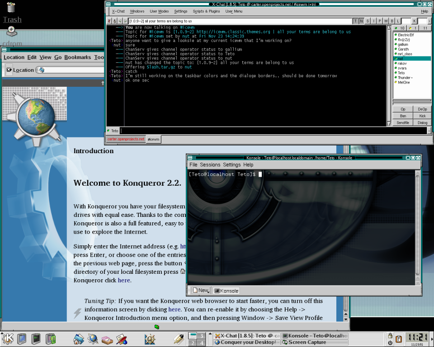This screenshot has height=347, width=434.
Task: Toggle the P channel mode button
Action: pos(380,21)
